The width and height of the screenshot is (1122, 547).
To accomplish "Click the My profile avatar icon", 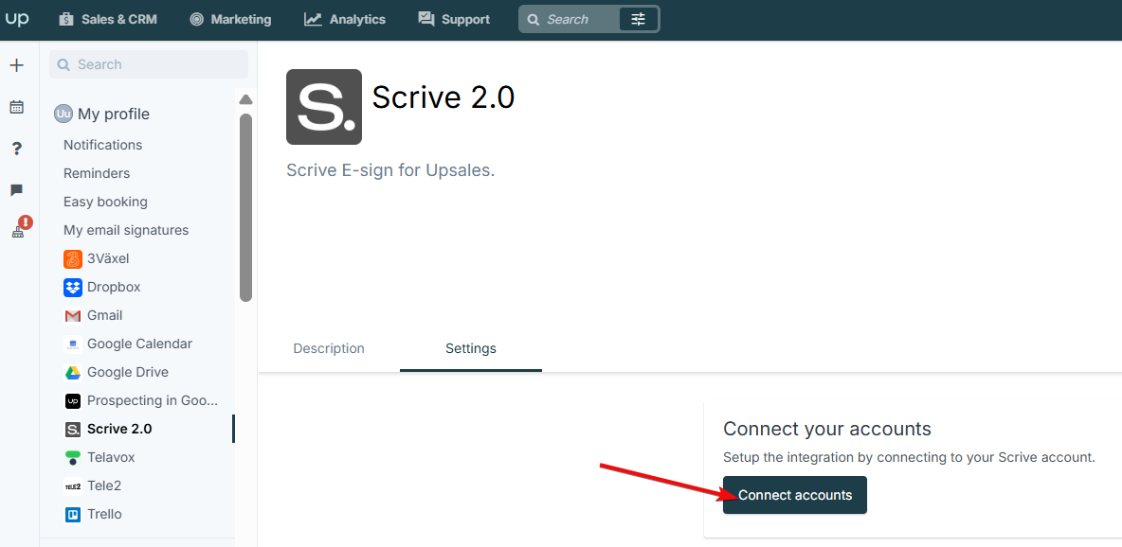I will tap(63, 114).
